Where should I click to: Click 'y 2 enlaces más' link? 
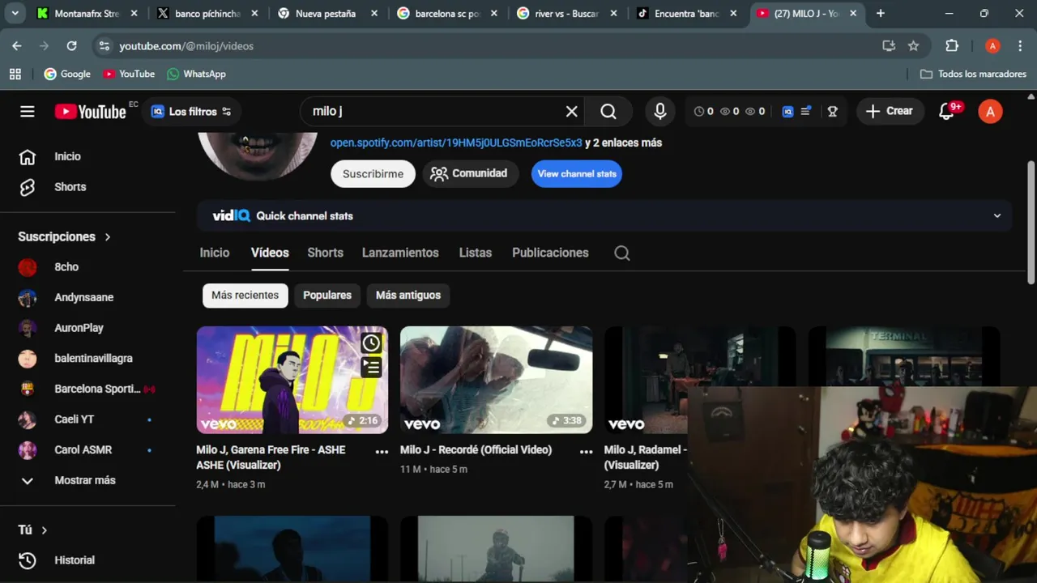623,143
